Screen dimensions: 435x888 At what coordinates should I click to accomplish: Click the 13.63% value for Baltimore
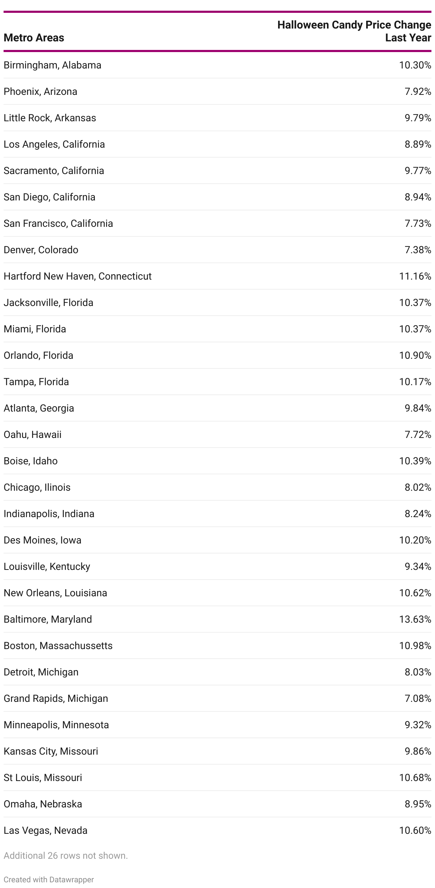pyautogui.click(x=415, y=619)
